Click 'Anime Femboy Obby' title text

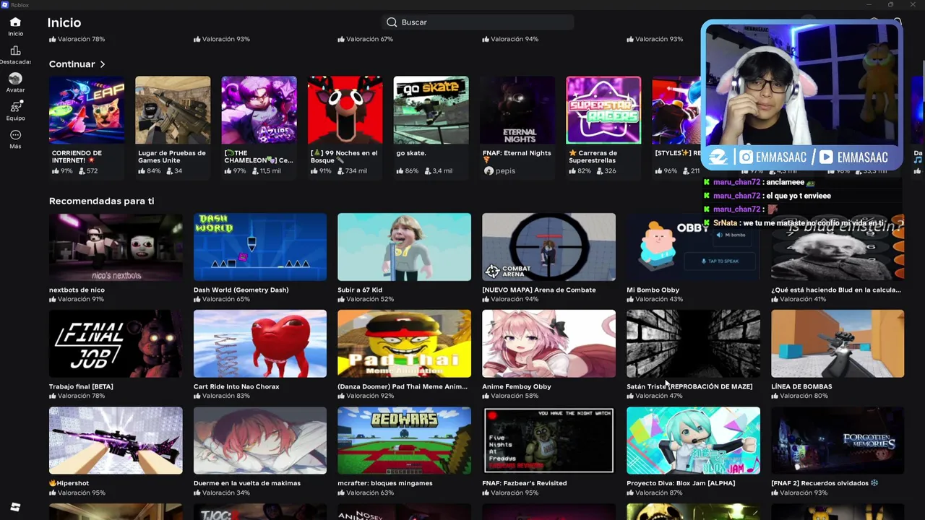point(517,386)
